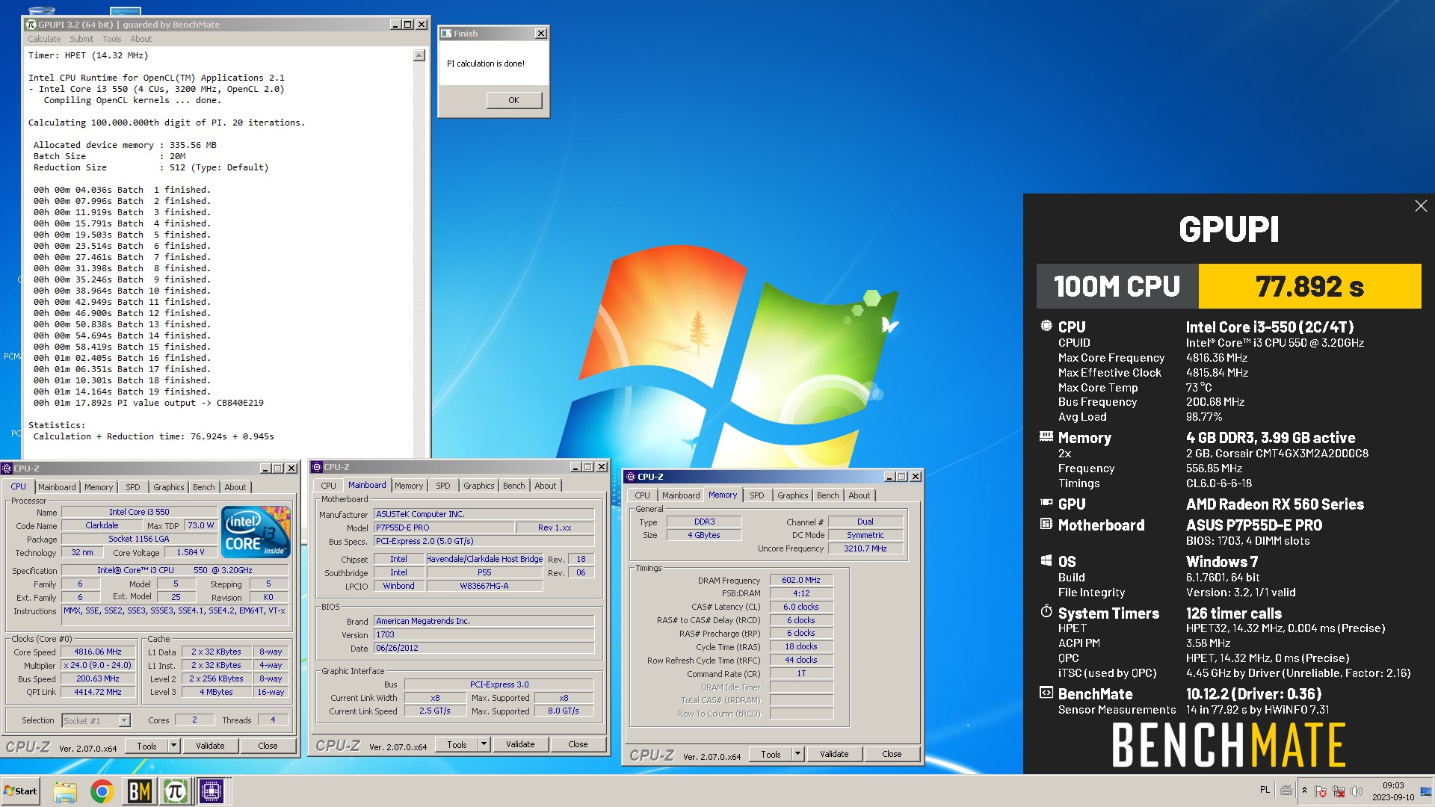
Task: Click Close button in the right CPU-Z window
Action: click(892, 754)
